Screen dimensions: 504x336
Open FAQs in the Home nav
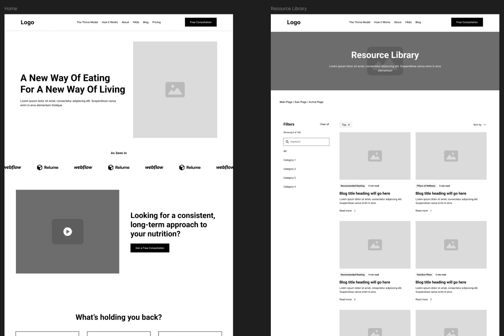click(x=136, y=22)
